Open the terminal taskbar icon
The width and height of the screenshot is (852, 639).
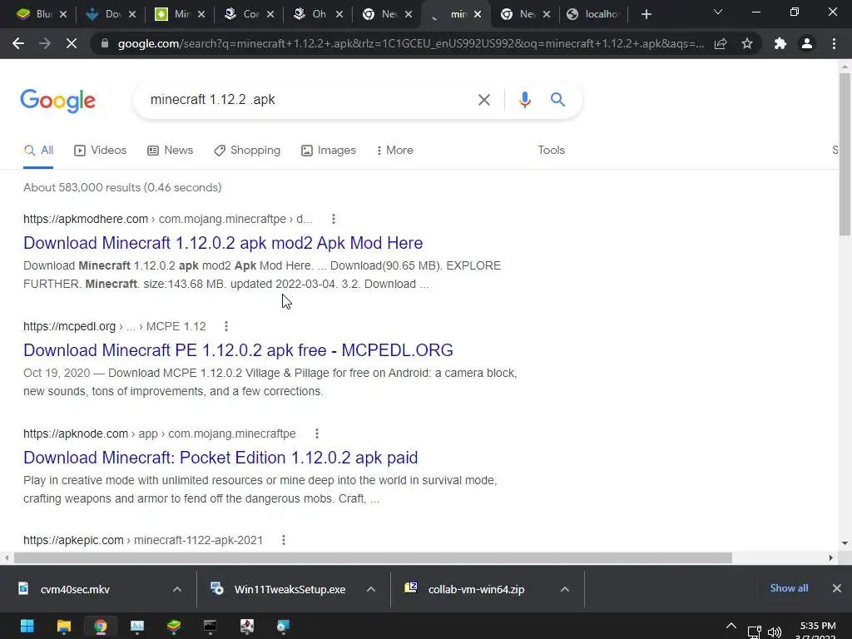point(211,626)
